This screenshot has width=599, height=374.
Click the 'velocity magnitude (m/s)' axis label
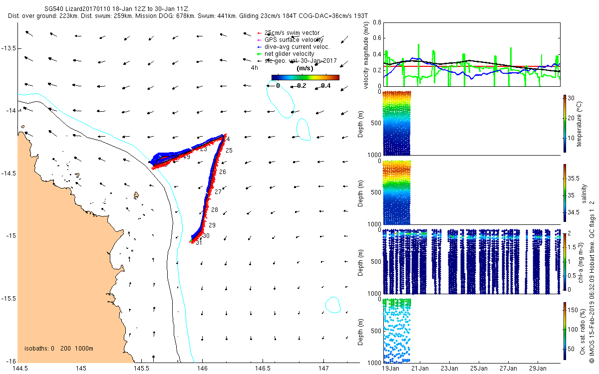point(366,55)
